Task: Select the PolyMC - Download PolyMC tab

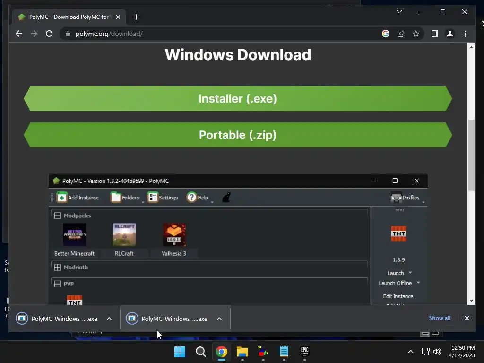Action: [69, 17]
